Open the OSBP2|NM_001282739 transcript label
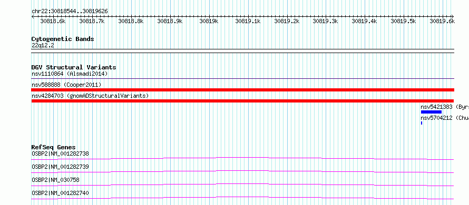This screenshot has width=469, height=205. click(x=60, y=167)
